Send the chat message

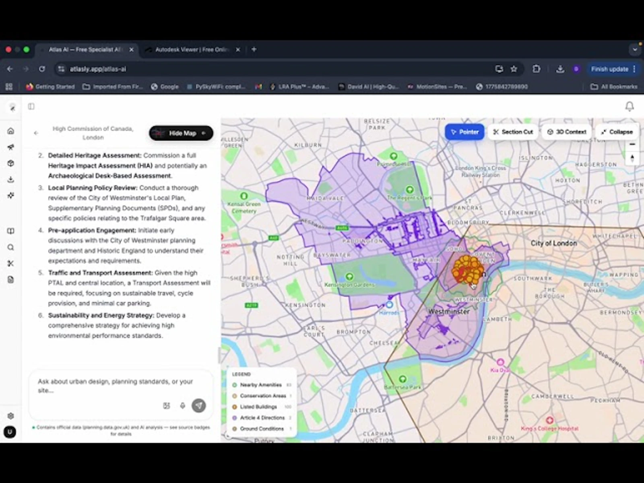199,406
